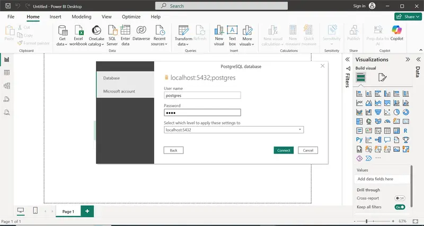Switch to the Modeling ribbon tab
The height and width of the screenshot is (226, 424).
[82, 17]
